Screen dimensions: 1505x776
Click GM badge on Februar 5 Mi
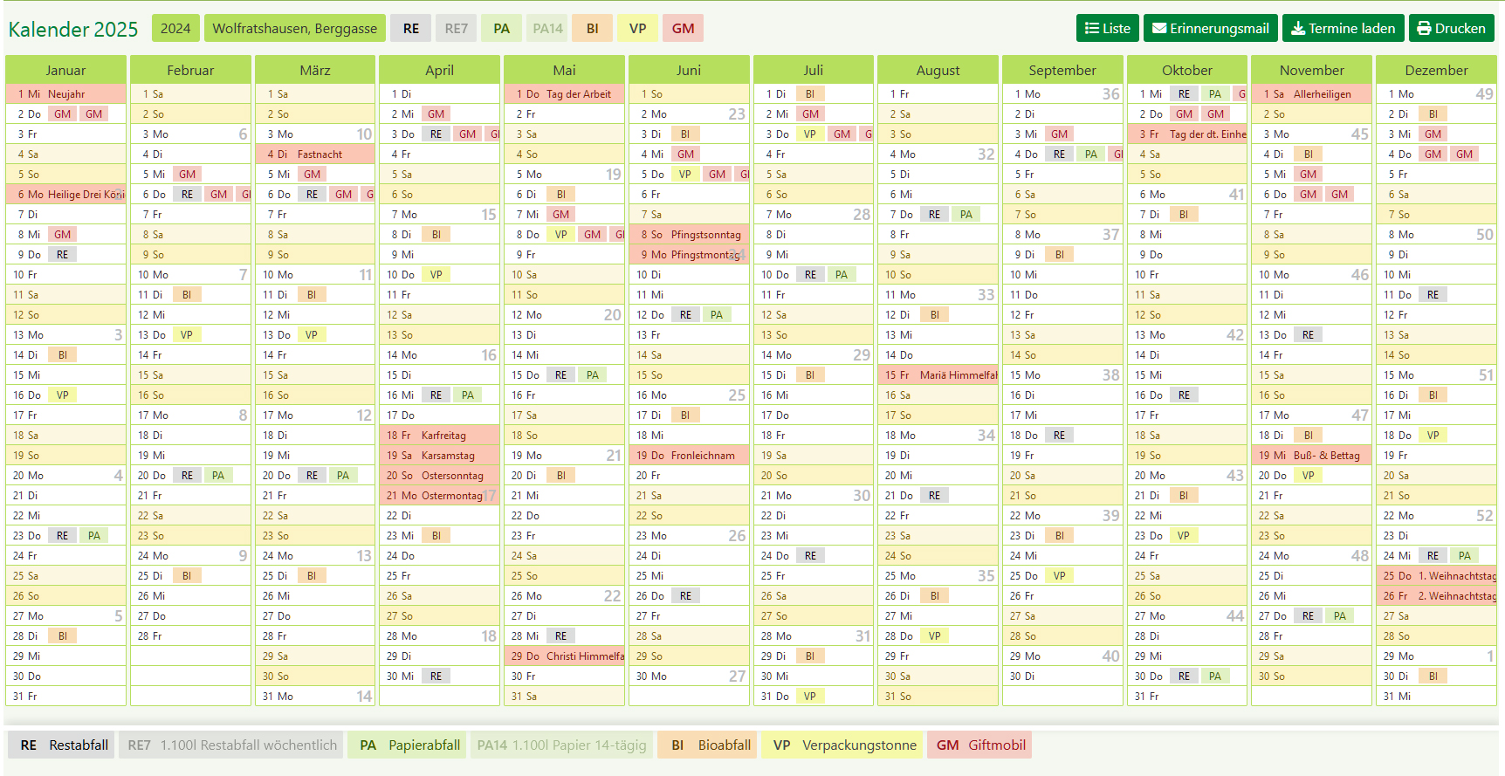point(188,174)
